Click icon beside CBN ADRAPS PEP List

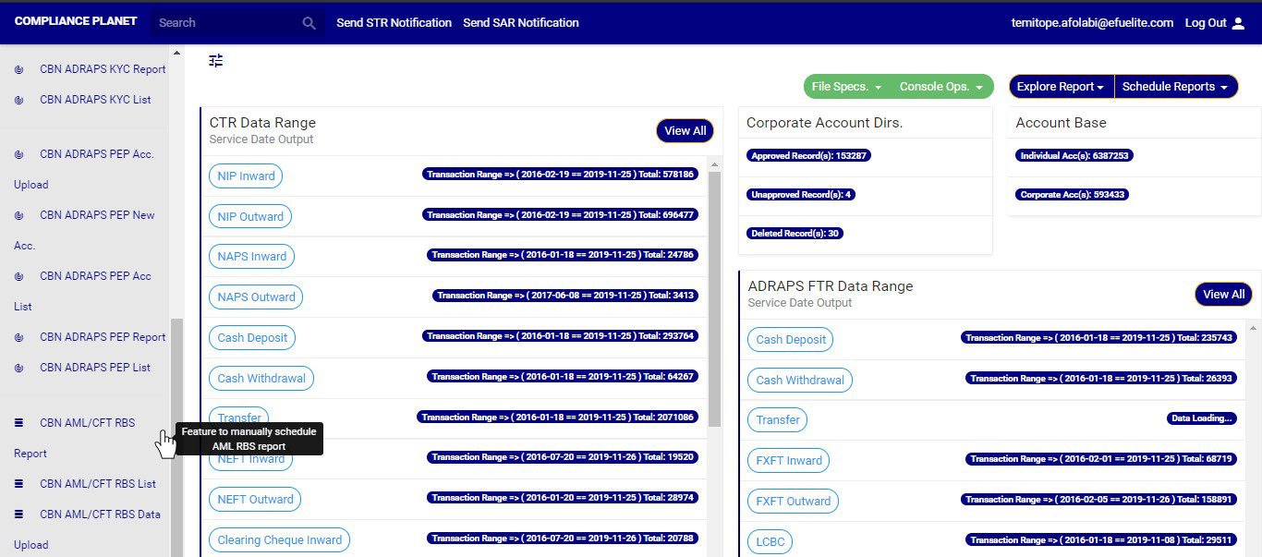point(19,368)
